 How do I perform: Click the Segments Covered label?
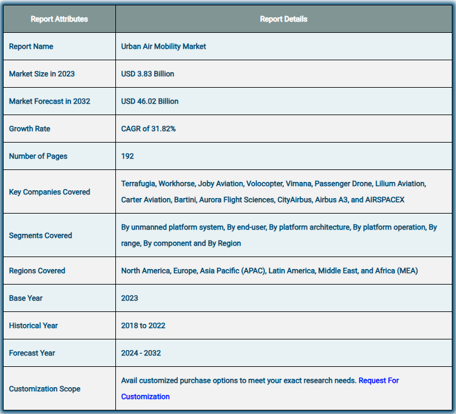[x=41, y=236]
